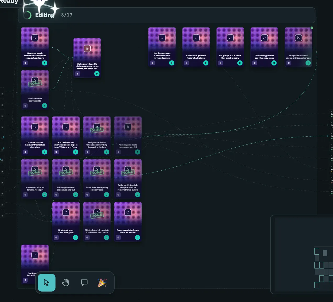Click the icon on 'Drag work out of its group' card
Image resolution: width=333 pixels, height=302 pixels.
click(x=298, y=38)
